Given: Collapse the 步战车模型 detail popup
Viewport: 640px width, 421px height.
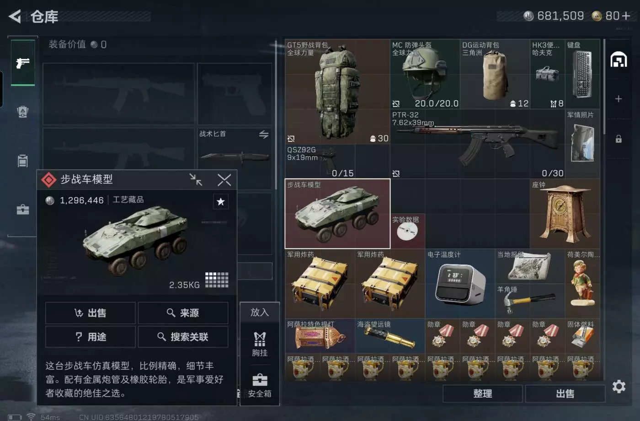Looking at the screenshot, I should click(x=196, y=179).
